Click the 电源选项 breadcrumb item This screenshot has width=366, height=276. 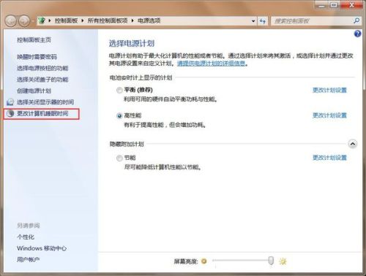pos(149,20)
